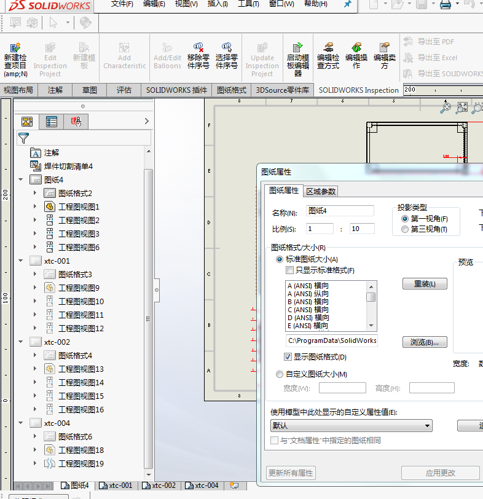This screenshot has height=499, width=483.
Task: Click Remove Balloons (移除零件序号) icon
Action: (198, 47)
